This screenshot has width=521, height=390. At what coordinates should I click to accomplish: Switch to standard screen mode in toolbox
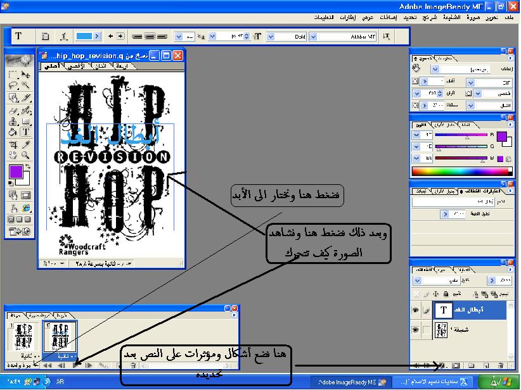coord(11,220)
